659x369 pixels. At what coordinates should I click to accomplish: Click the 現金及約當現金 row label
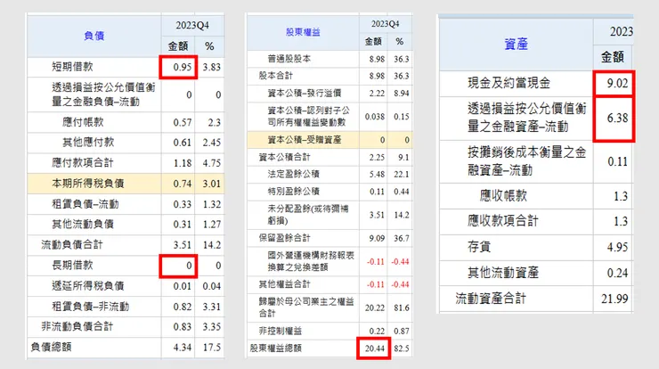(x=509, y=83)
